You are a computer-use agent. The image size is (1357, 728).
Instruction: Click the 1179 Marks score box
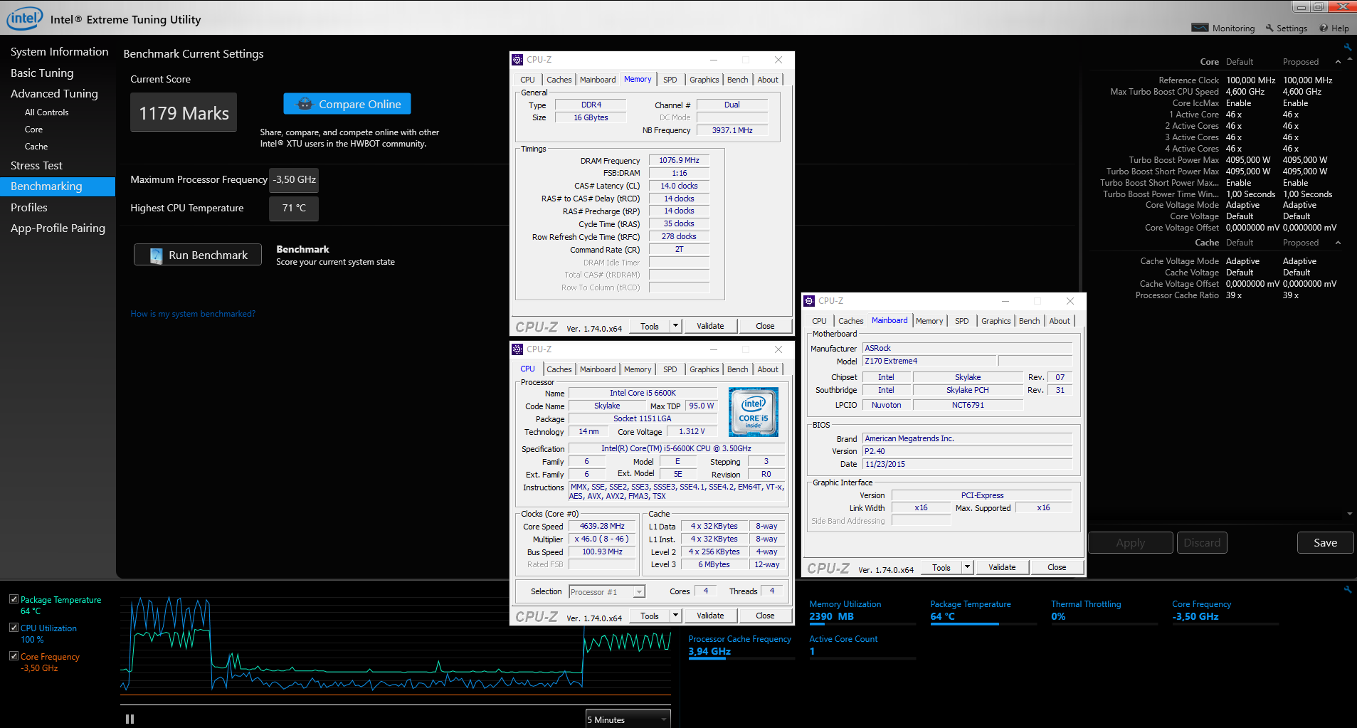(184, 112)
